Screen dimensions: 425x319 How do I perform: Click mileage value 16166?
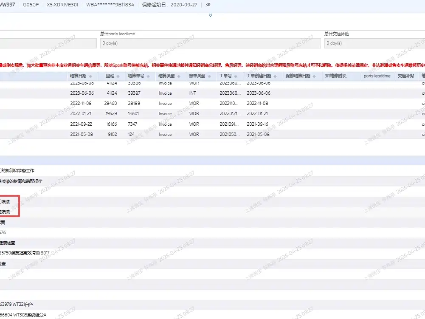click(x=111, y=124)
